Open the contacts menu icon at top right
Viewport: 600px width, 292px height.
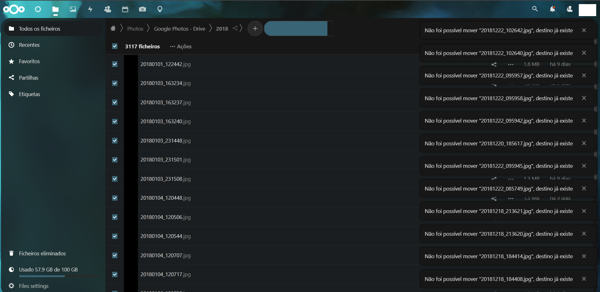pyautogui.click(x=570, y=9)
